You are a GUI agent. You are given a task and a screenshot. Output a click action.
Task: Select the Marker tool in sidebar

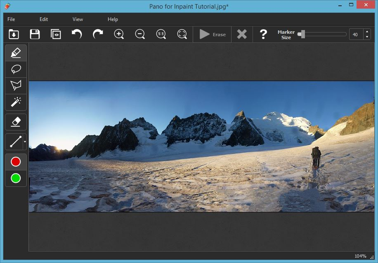16,53
